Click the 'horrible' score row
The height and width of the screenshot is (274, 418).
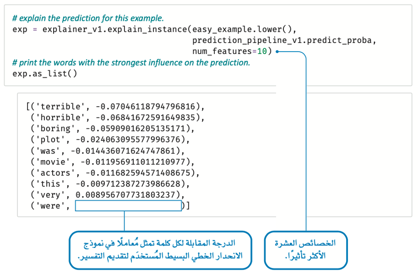[x=117, y=118]
